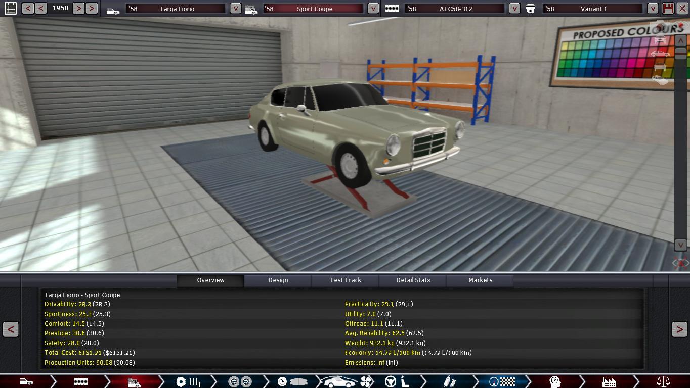Expand the Targa Fiorio model dropdown
The height and width of the screenshot is (388, 690).
pos(235,8)
